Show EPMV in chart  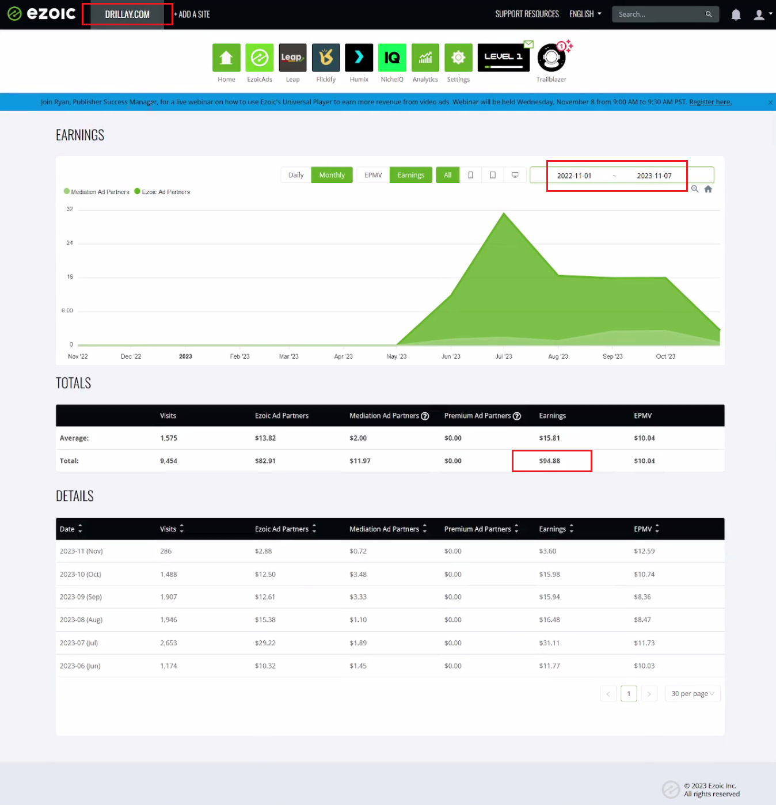click(373, 175)
